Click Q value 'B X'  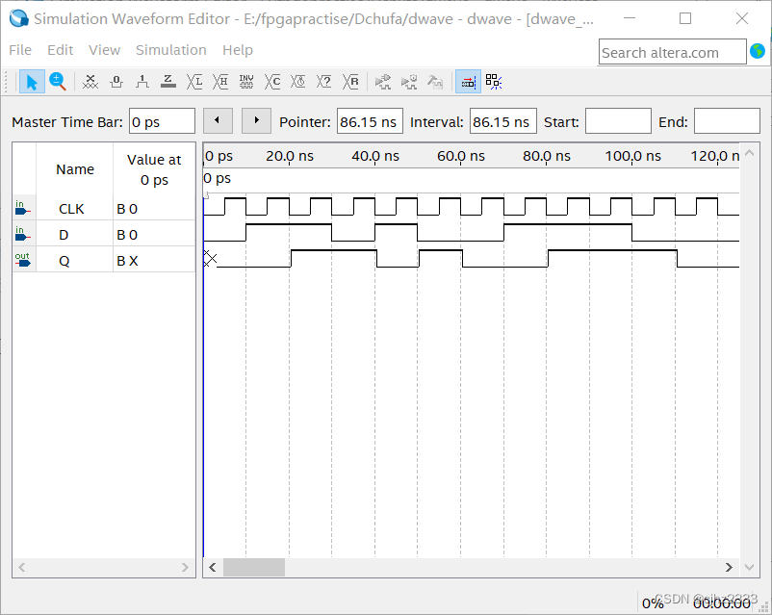tap(127, 261)
